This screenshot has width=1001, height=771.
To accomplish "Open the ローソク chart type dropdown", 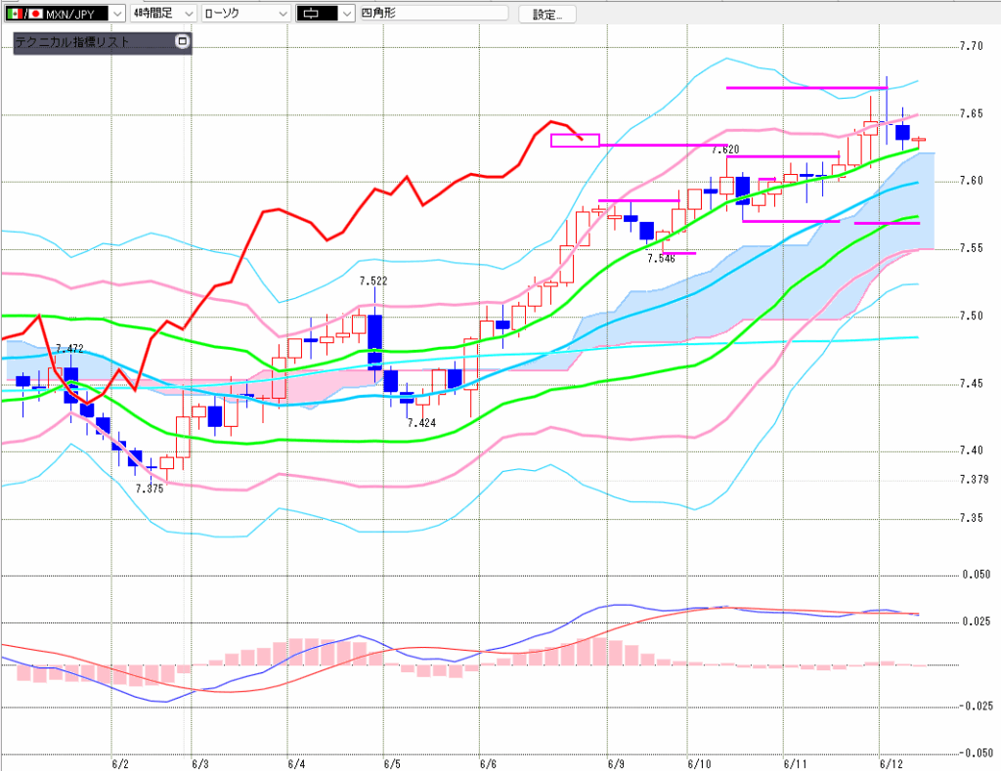I will point(246,14).
